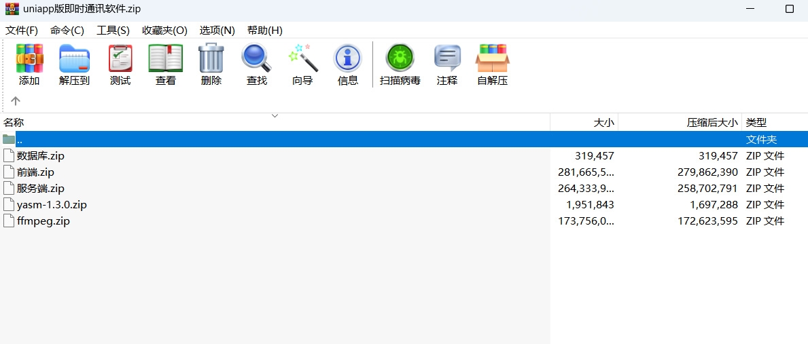The image size is (808, 344).
Task: Show archive Info (信息) icon
Action: click(x=348, y=65)
